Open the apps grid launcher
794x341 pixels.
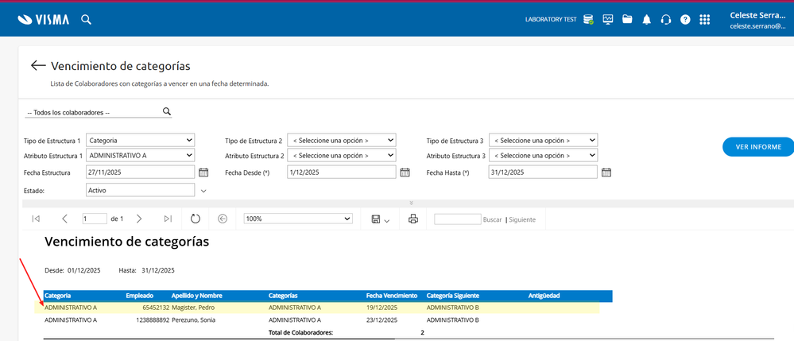(x=704, y=20)
